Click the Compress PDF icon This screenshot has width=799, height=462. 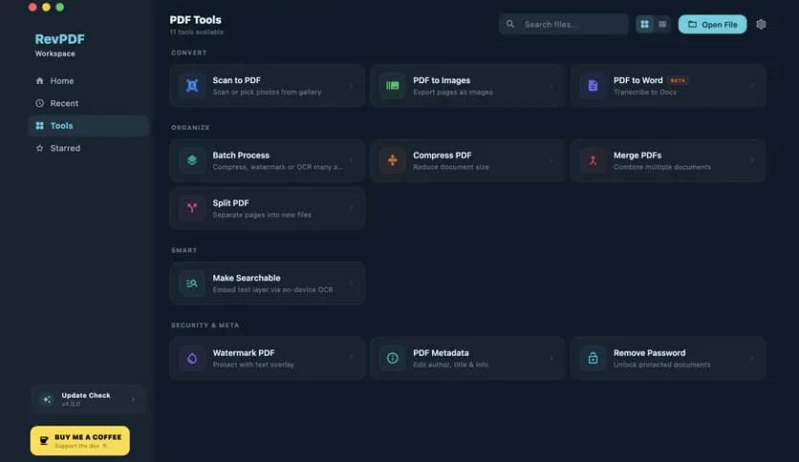pyautogui.click(x=393, y=160)
